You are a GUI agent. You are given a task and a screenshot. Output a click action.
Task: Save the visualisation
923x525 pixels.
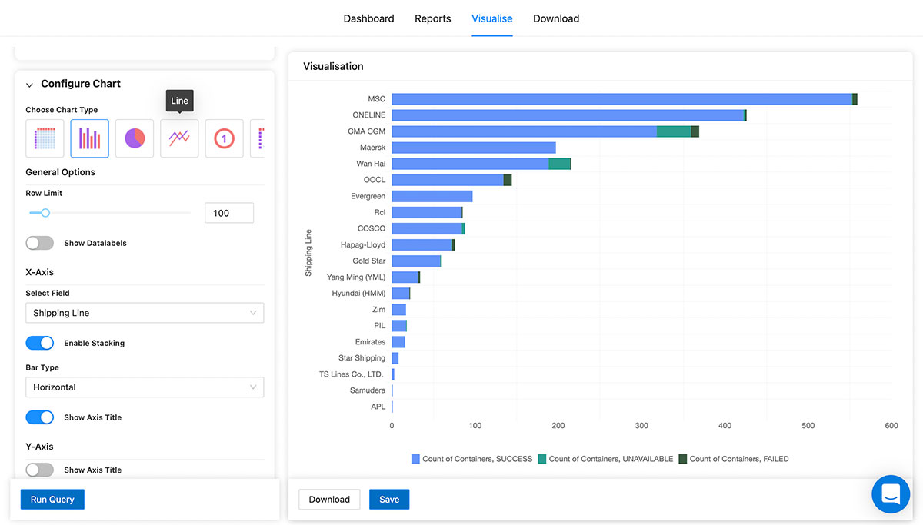389,500
